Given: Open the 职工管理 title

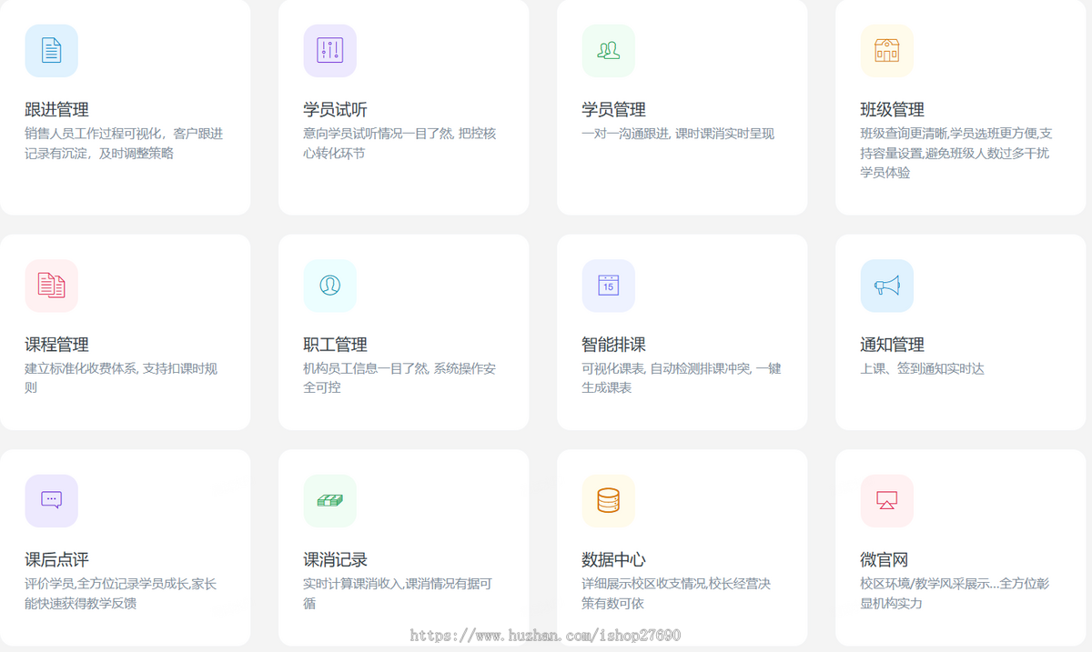Looking at the screenshot, I should click(335, 345).
